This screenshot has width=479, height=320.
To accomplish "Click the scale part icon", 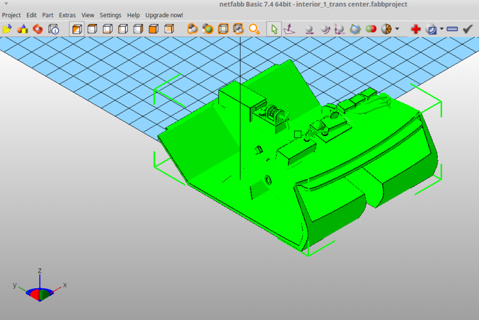I will (339, 29).
